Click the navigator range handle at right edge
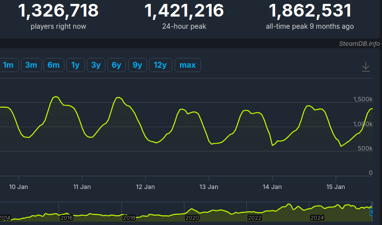The image size is (382, 225). pyautogui.click(x=372, y=212)
